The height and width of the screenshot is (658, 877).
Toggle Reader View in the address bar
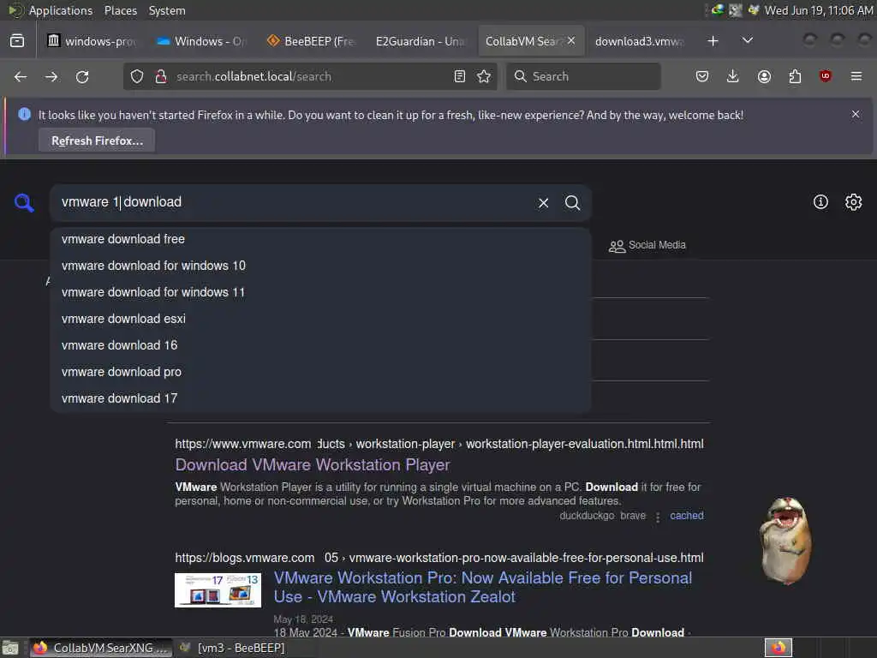click(x=460, y=76)
